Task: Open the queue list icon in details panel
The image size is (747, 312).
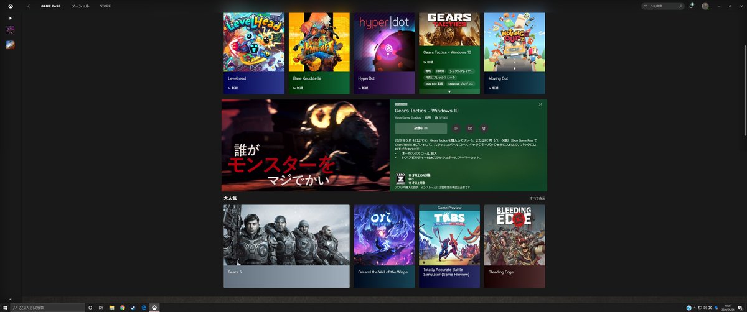Action: point(456,129)
